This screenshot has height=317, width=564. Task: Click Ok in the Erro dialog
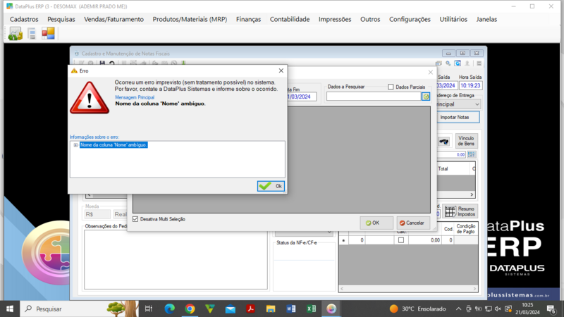271,186
